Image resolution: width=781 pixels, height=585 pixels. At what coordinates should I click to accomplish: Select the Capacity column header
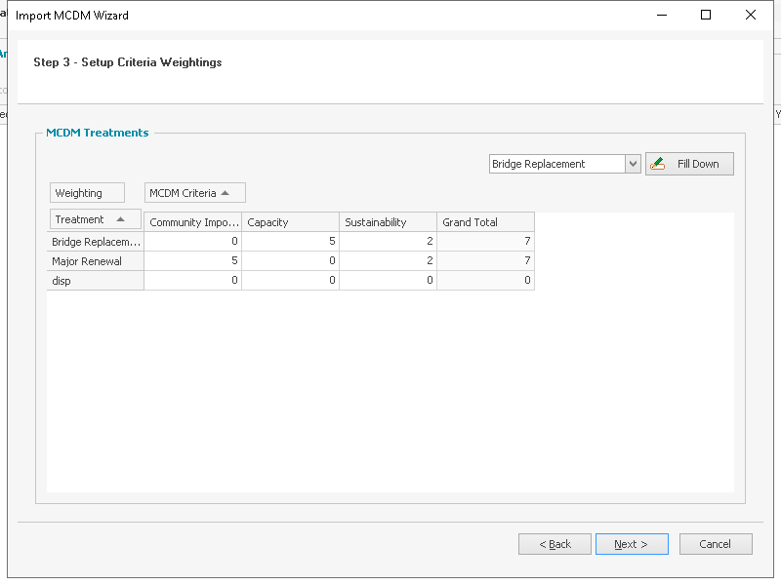(290, 222)
